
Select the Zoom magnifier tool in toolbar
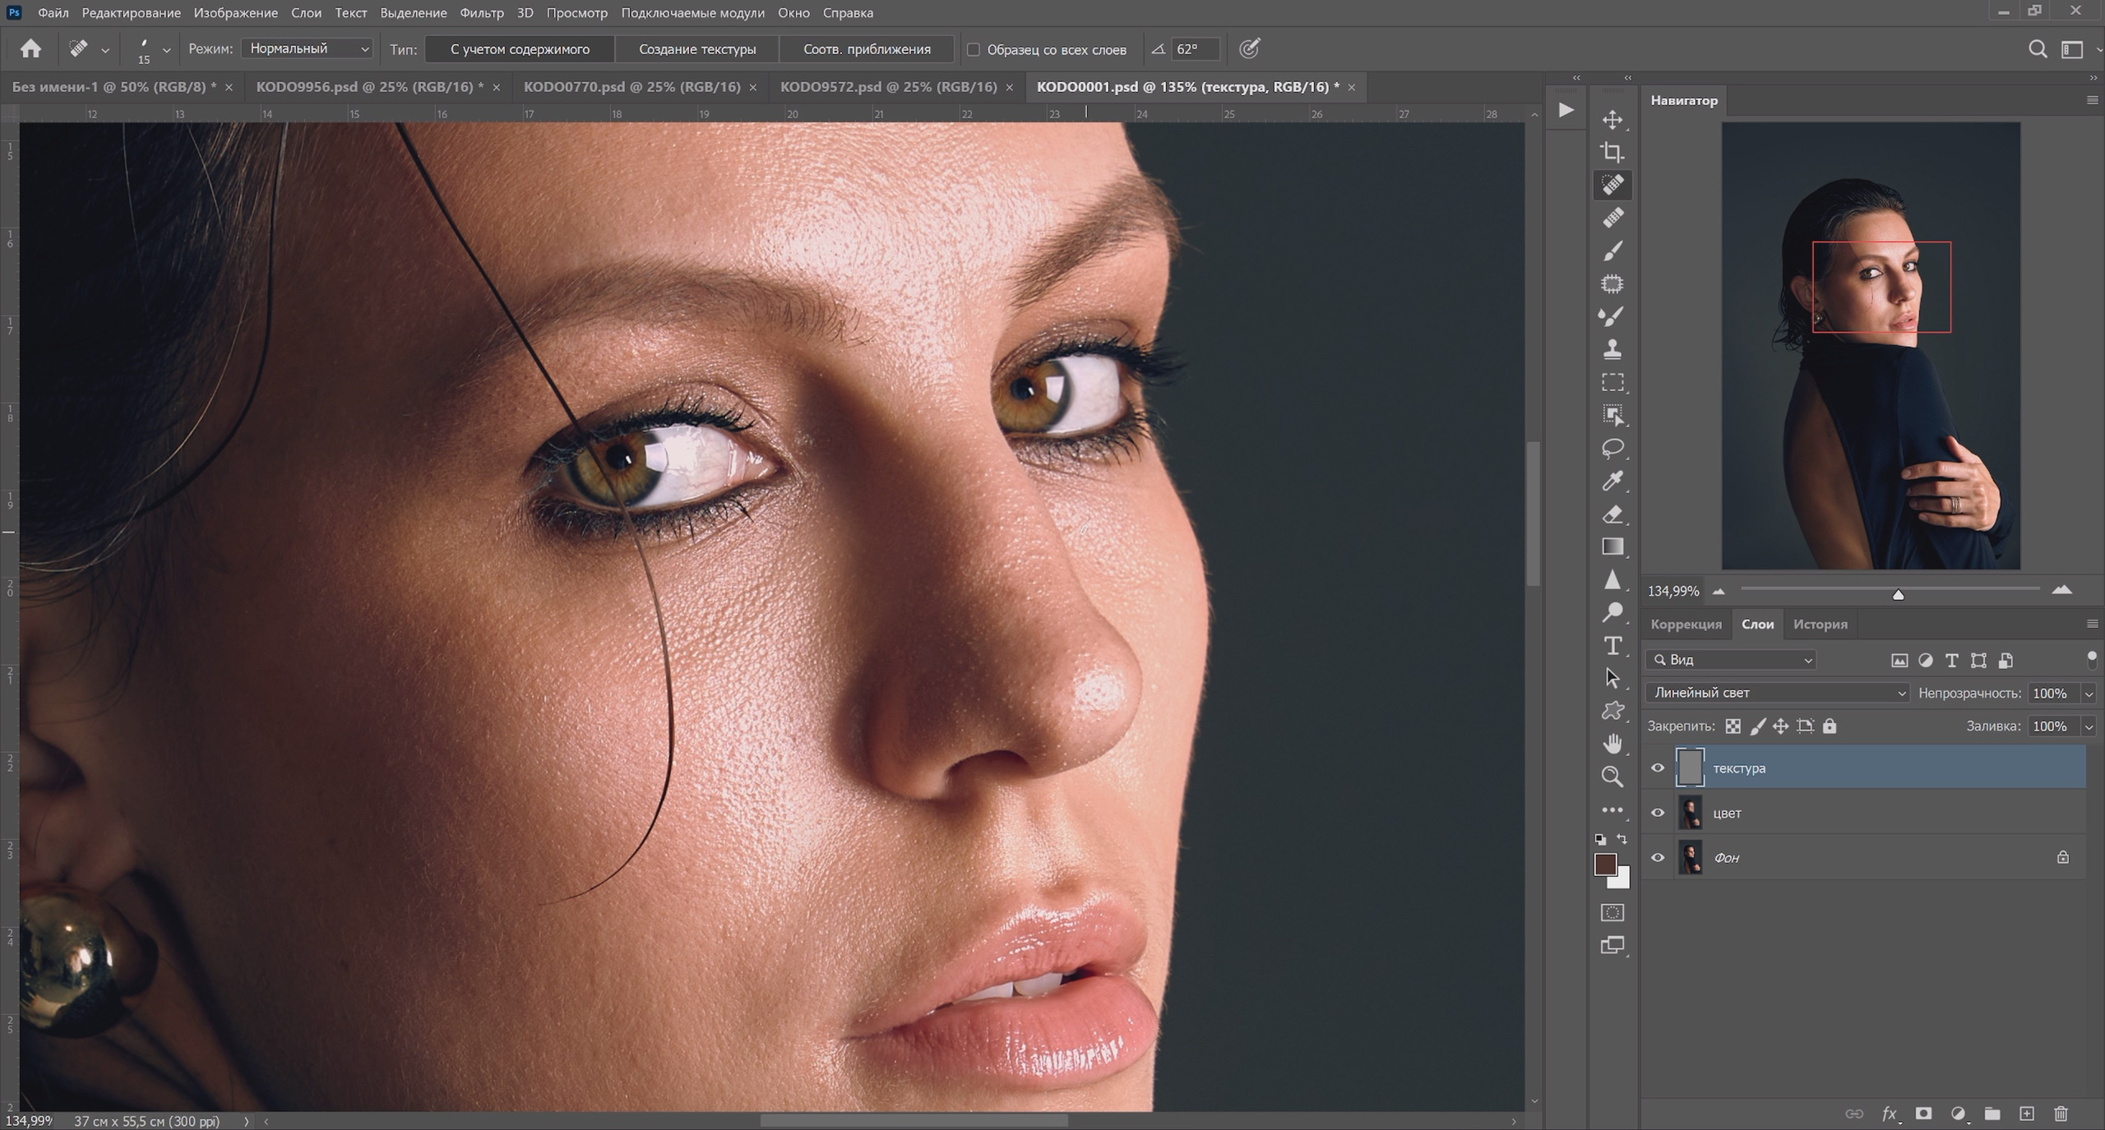click(x=1612, y=777)
